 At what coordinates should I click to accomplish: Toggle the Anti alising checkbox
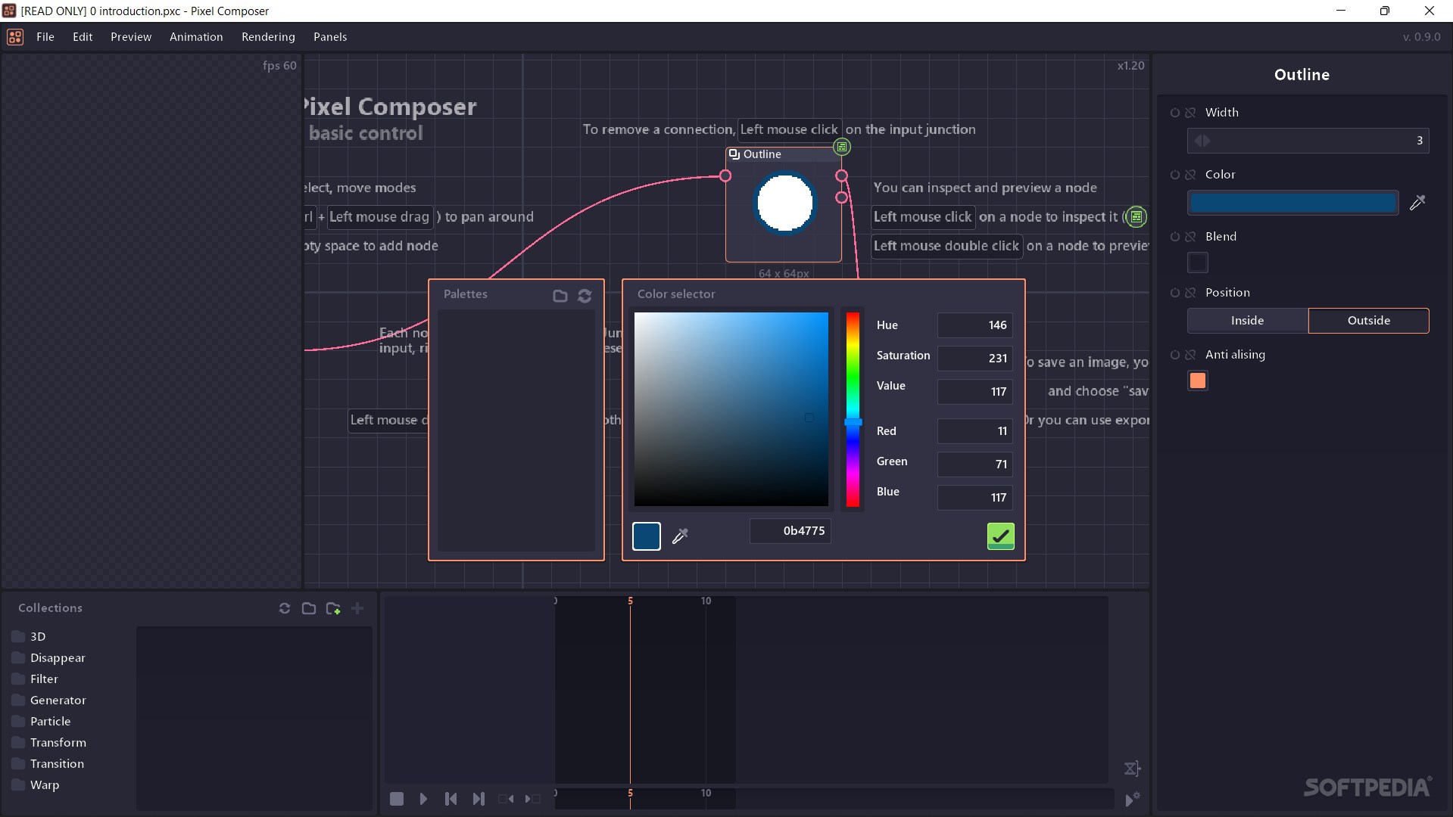click(x=1198, y=381)
